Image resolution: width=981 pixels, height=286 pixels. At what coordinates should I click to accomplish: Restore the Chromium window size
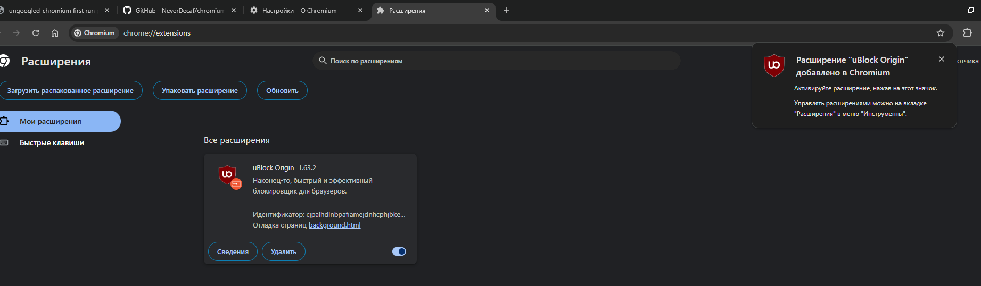(x=970, y=10)
